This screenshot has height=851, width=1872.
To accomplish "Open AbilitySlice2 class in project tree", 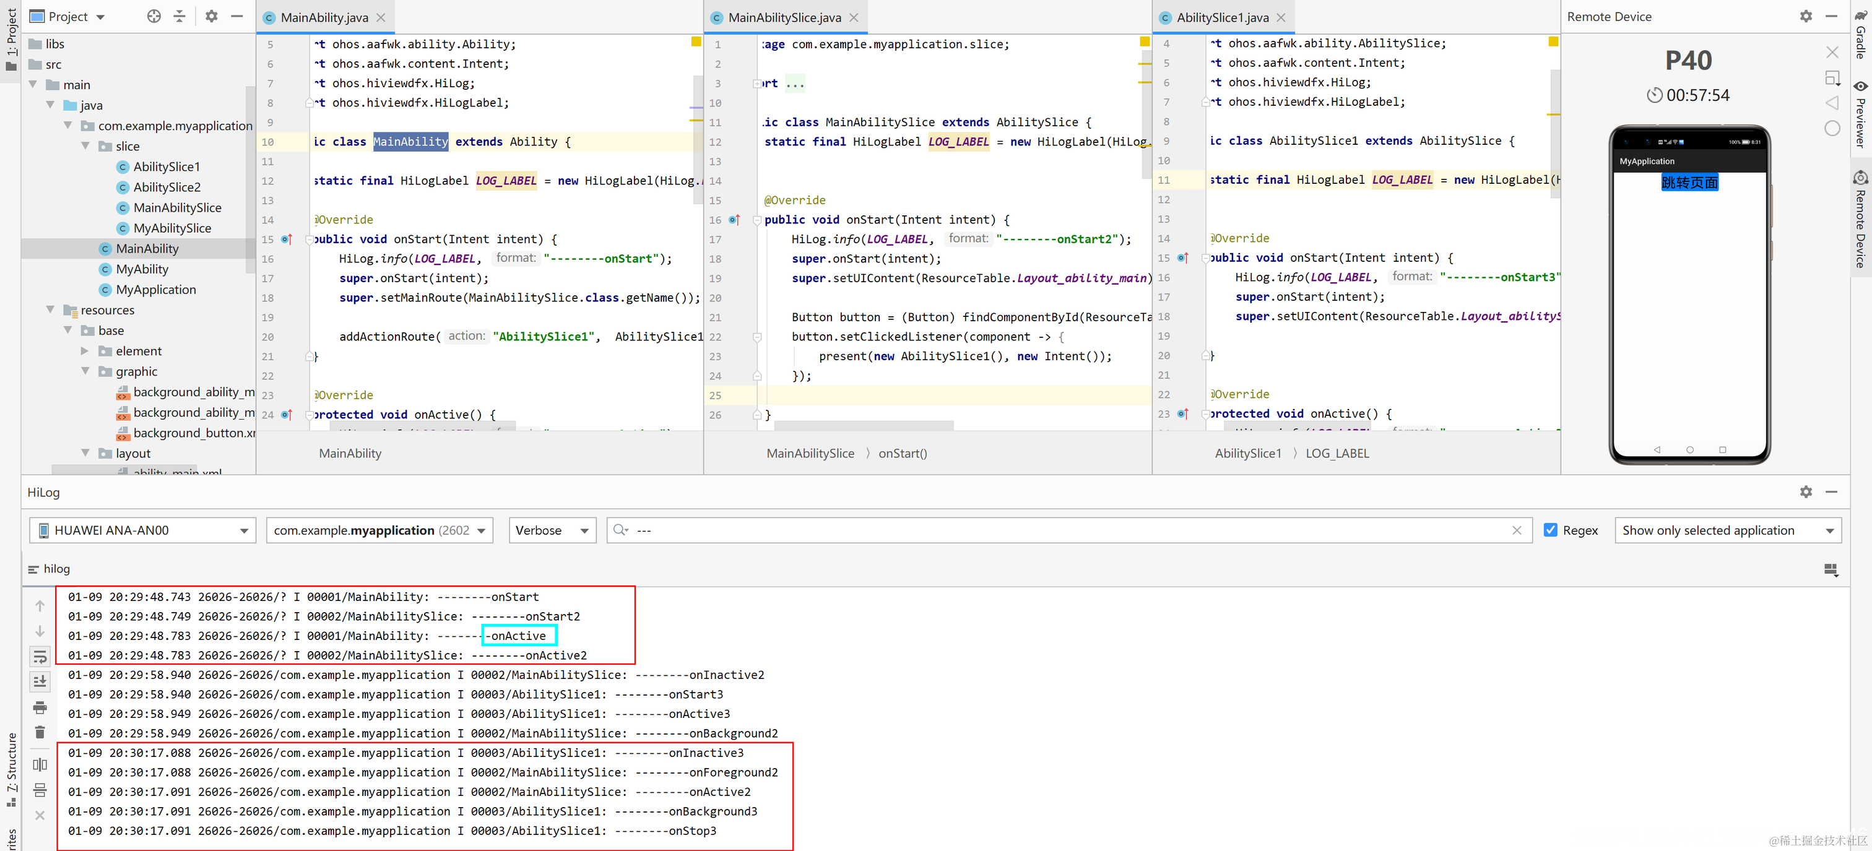I will coord(167,188).
